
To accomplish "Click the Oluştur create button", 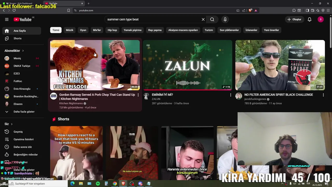I will pyautogui.click(x=295, y=19).
